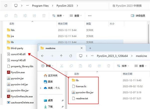
Task: Select pyrosim.jar file
Action: tap(15, 78)
